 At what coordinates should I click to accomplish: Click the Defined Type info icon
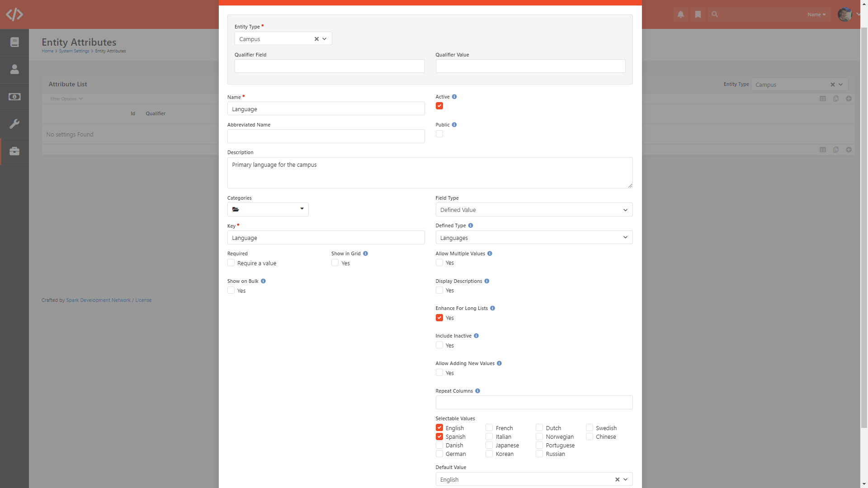471,225
